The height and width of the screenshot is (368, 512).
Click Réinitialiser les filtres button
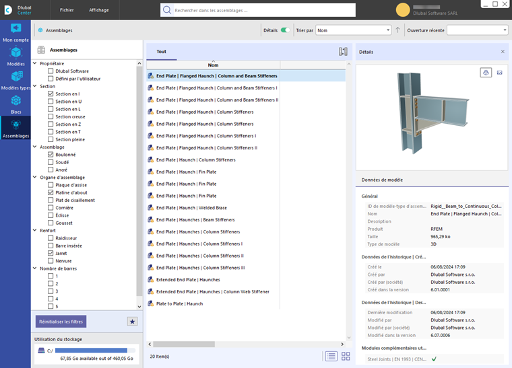[61, 322]
